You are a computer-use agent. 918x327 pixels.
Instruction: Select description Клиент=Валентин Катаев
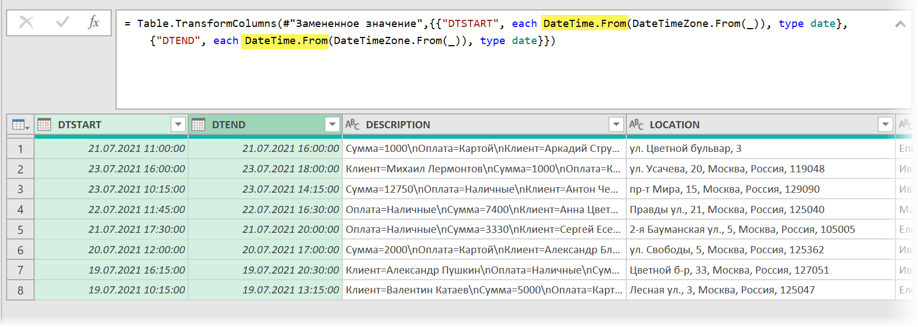click(484, 290)
